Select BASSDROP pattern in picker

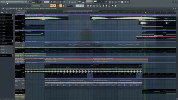pos(6,44)
